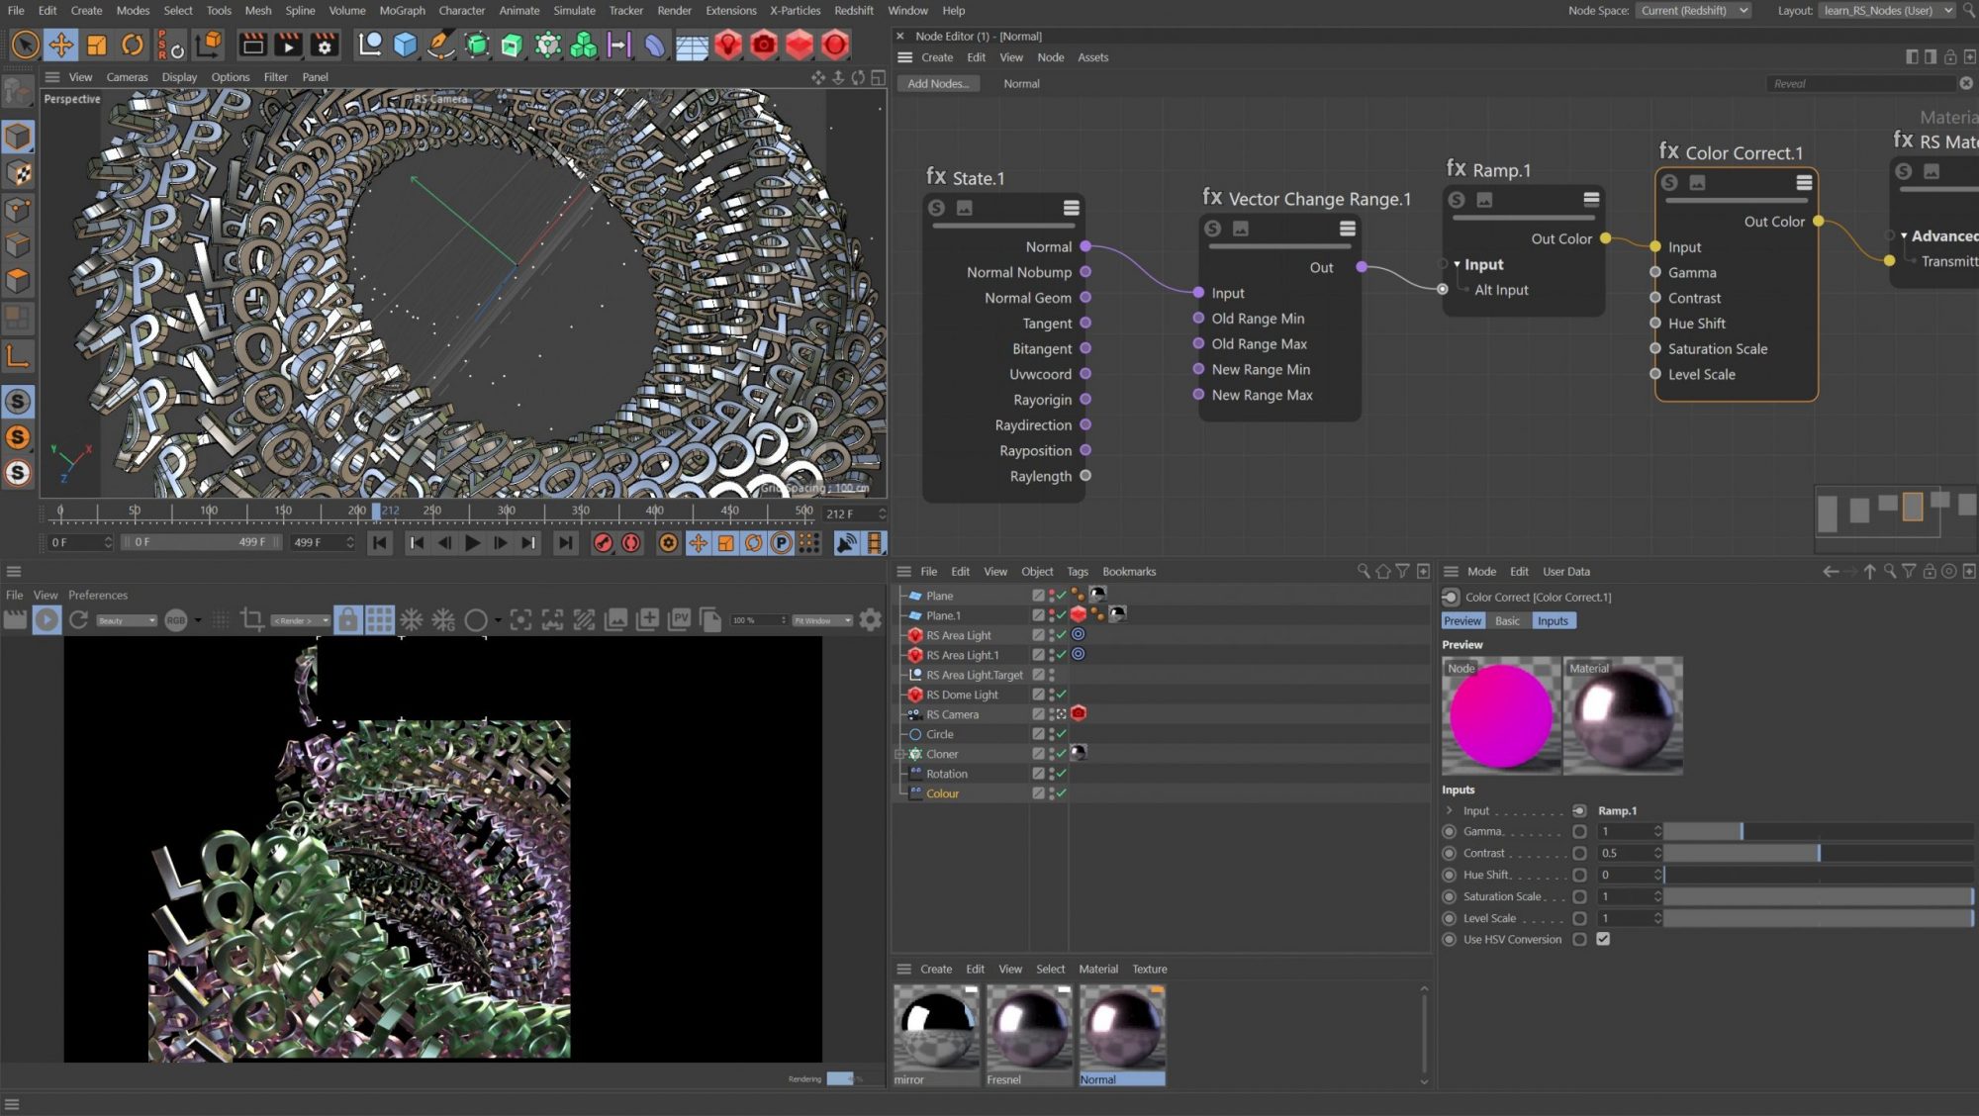Start the IPR play button in Redshift RenderView
The height and width of the screenshot is (1116, 1979).
47,620
